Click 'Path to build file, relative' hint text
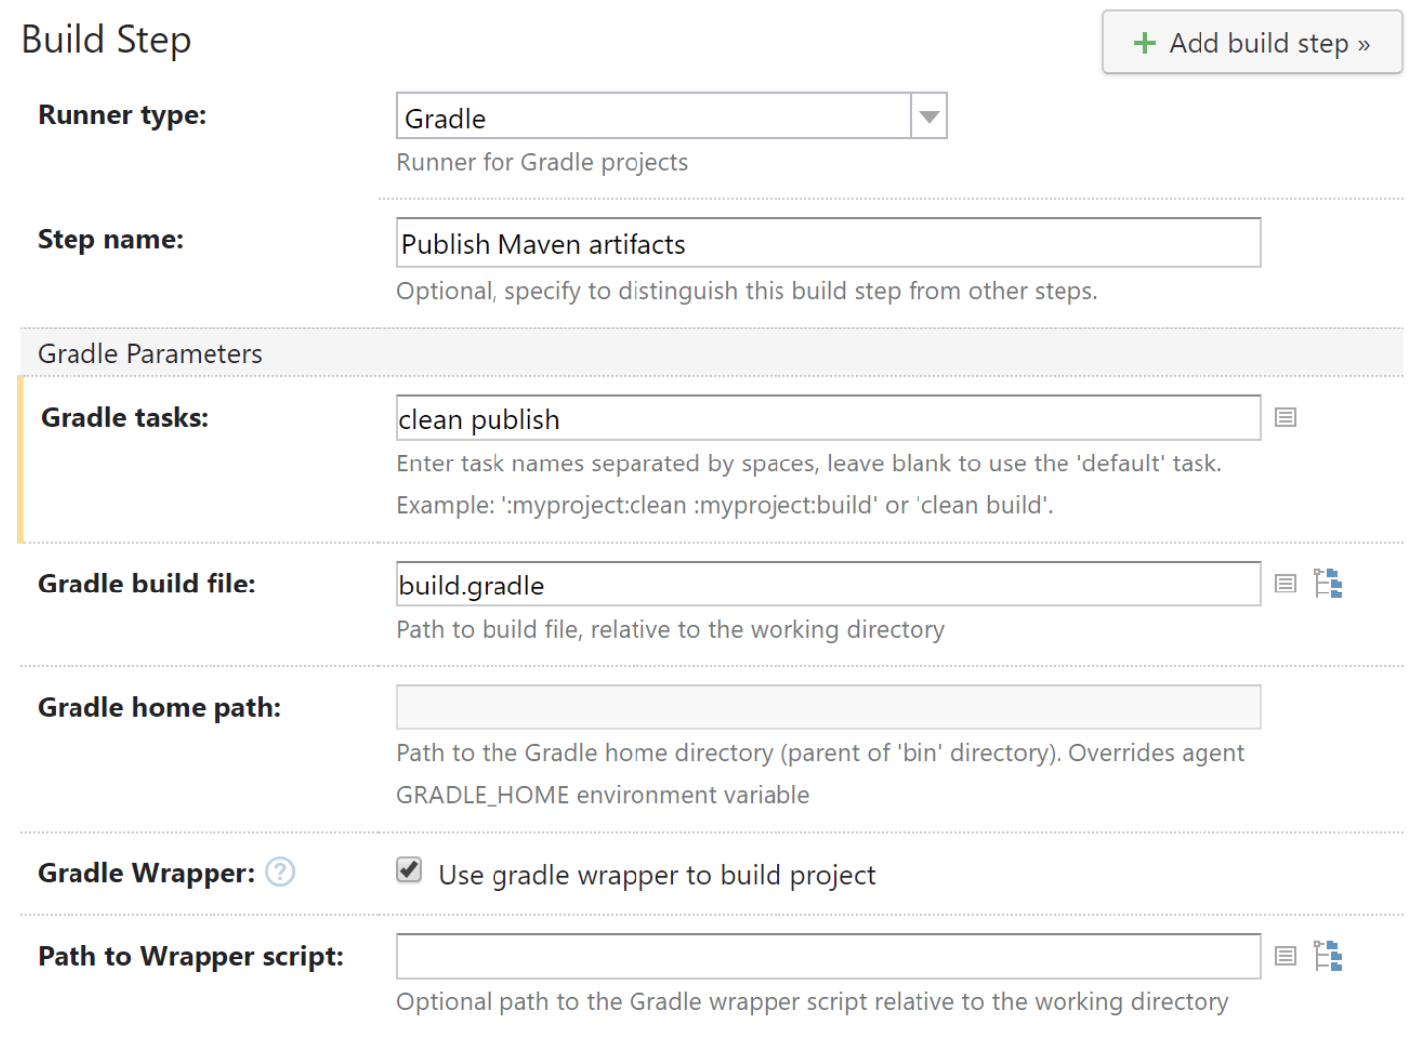 (x=670, y=630)
